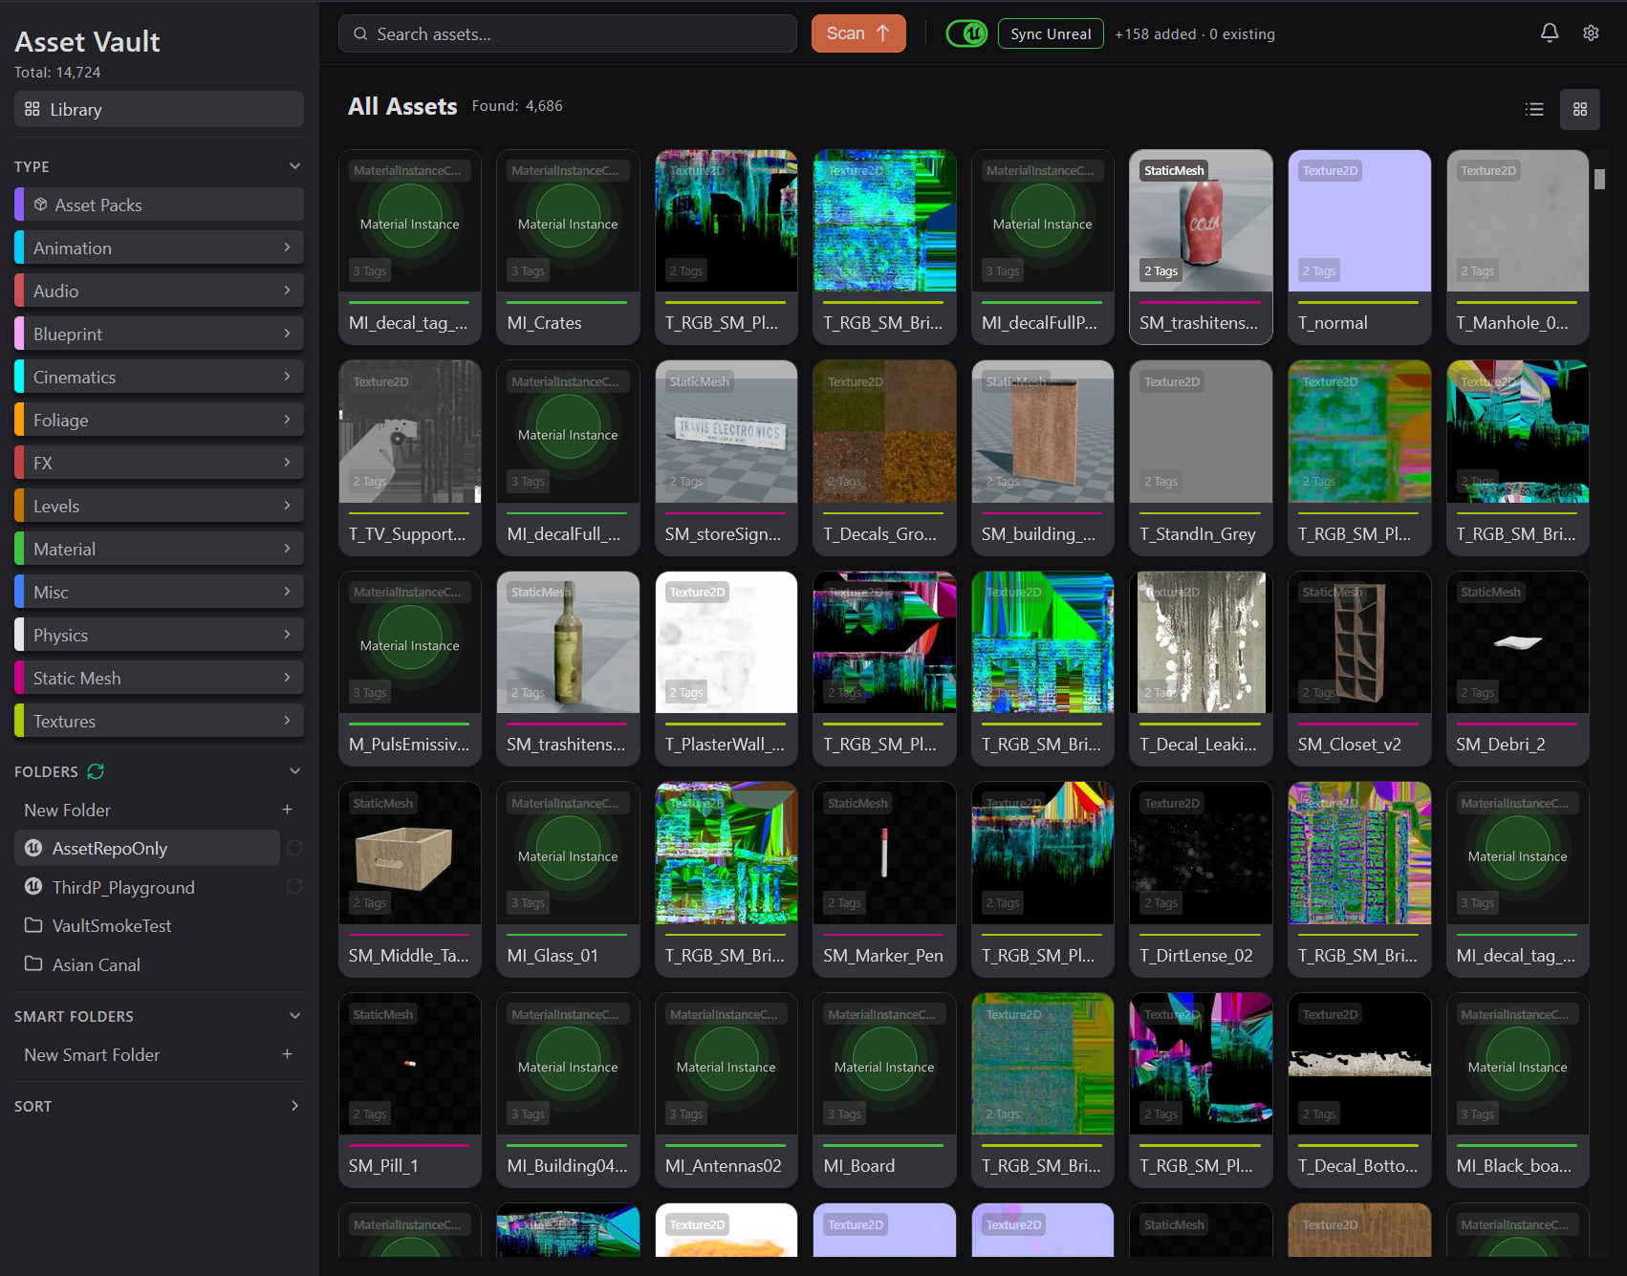Select the Levels type filter

click(x=159, y=506)
